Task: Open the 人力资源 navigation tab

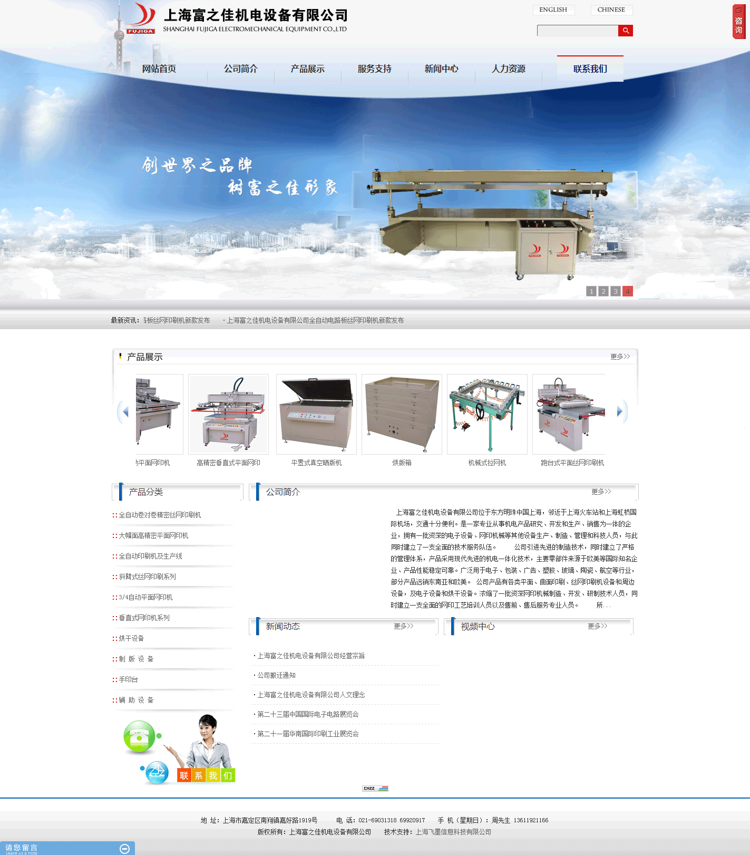Action: click(509, 69)
